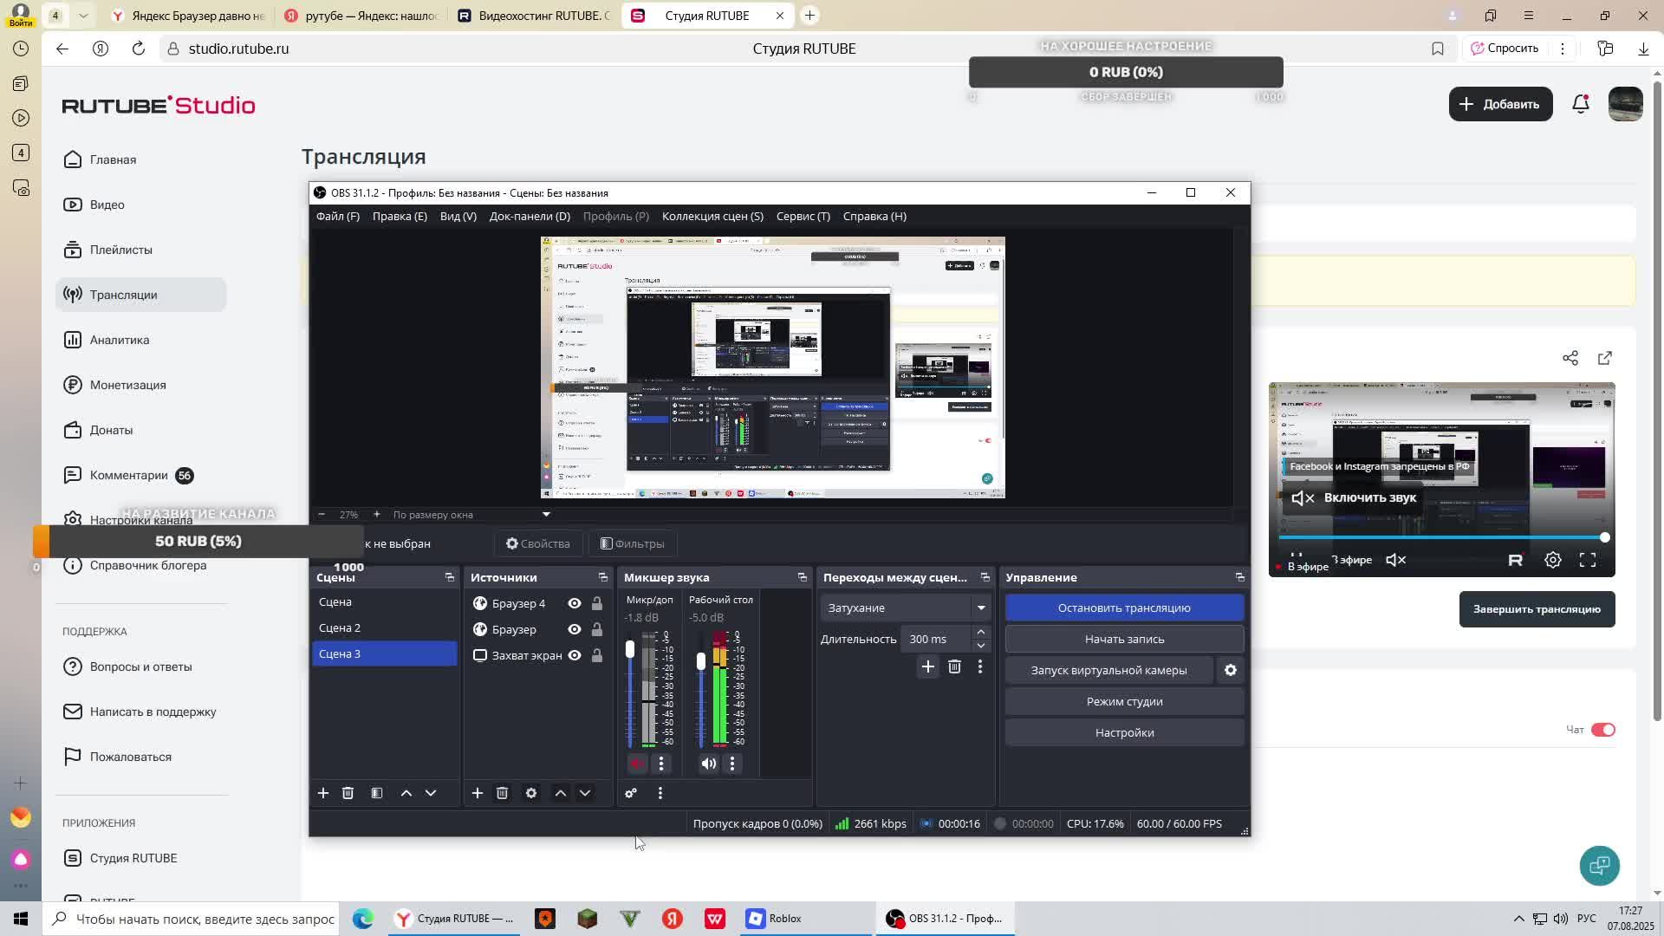1664x936 pixels.
Task: Open the Сервис (T) menu
Action: pyautogui.click(x=803, y=216)
